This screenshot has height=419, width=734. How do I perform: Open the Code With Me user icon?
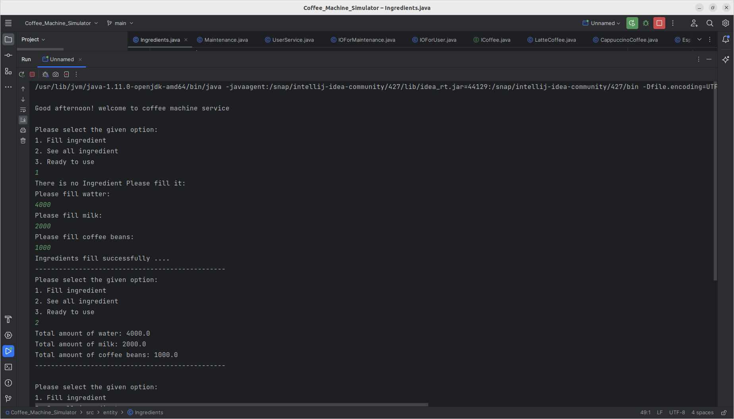pyautogui.click(x=694, y=23)
